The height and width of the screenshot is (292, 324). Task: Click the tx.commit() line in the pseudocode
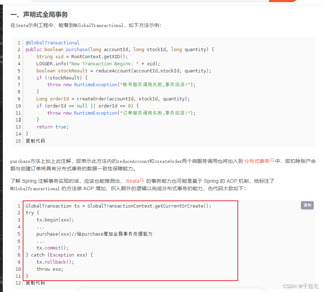52,248
